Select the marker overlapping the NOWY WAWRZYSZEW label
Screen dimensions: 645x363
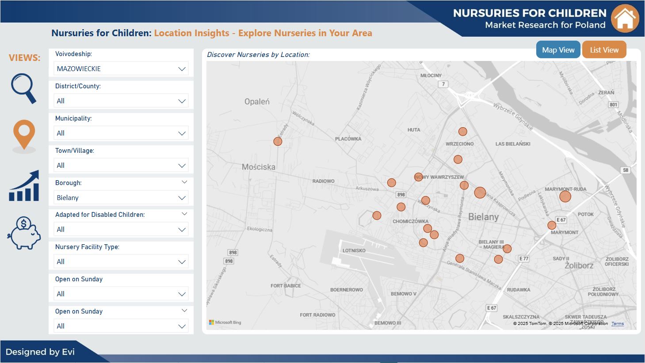[418, 177]
